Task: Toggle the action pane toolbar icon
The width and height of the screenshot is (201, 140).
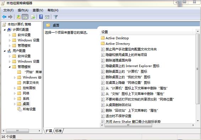Action: point(47,17)
